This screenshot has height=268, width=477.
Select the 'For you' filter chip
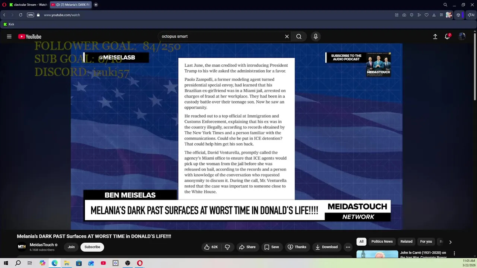(426, 242)
